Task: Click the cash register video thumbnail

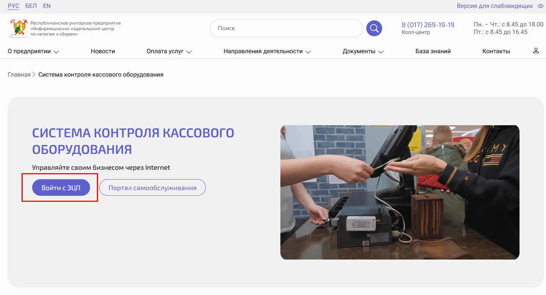Action: [x=400, y=192]
